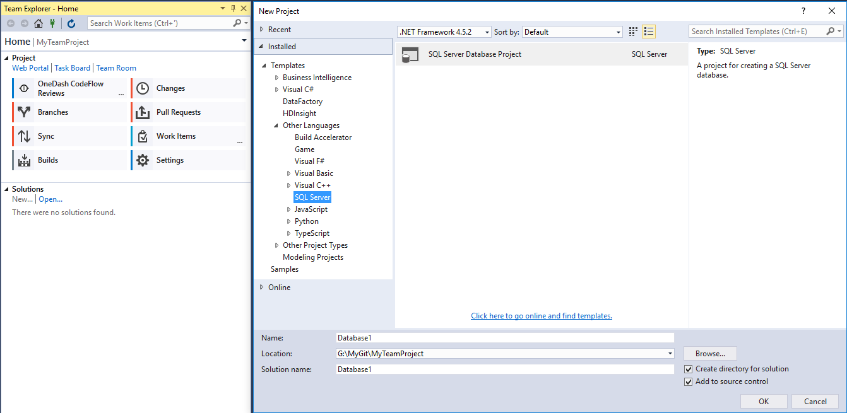Click the New... solutions link

point(22,199)
